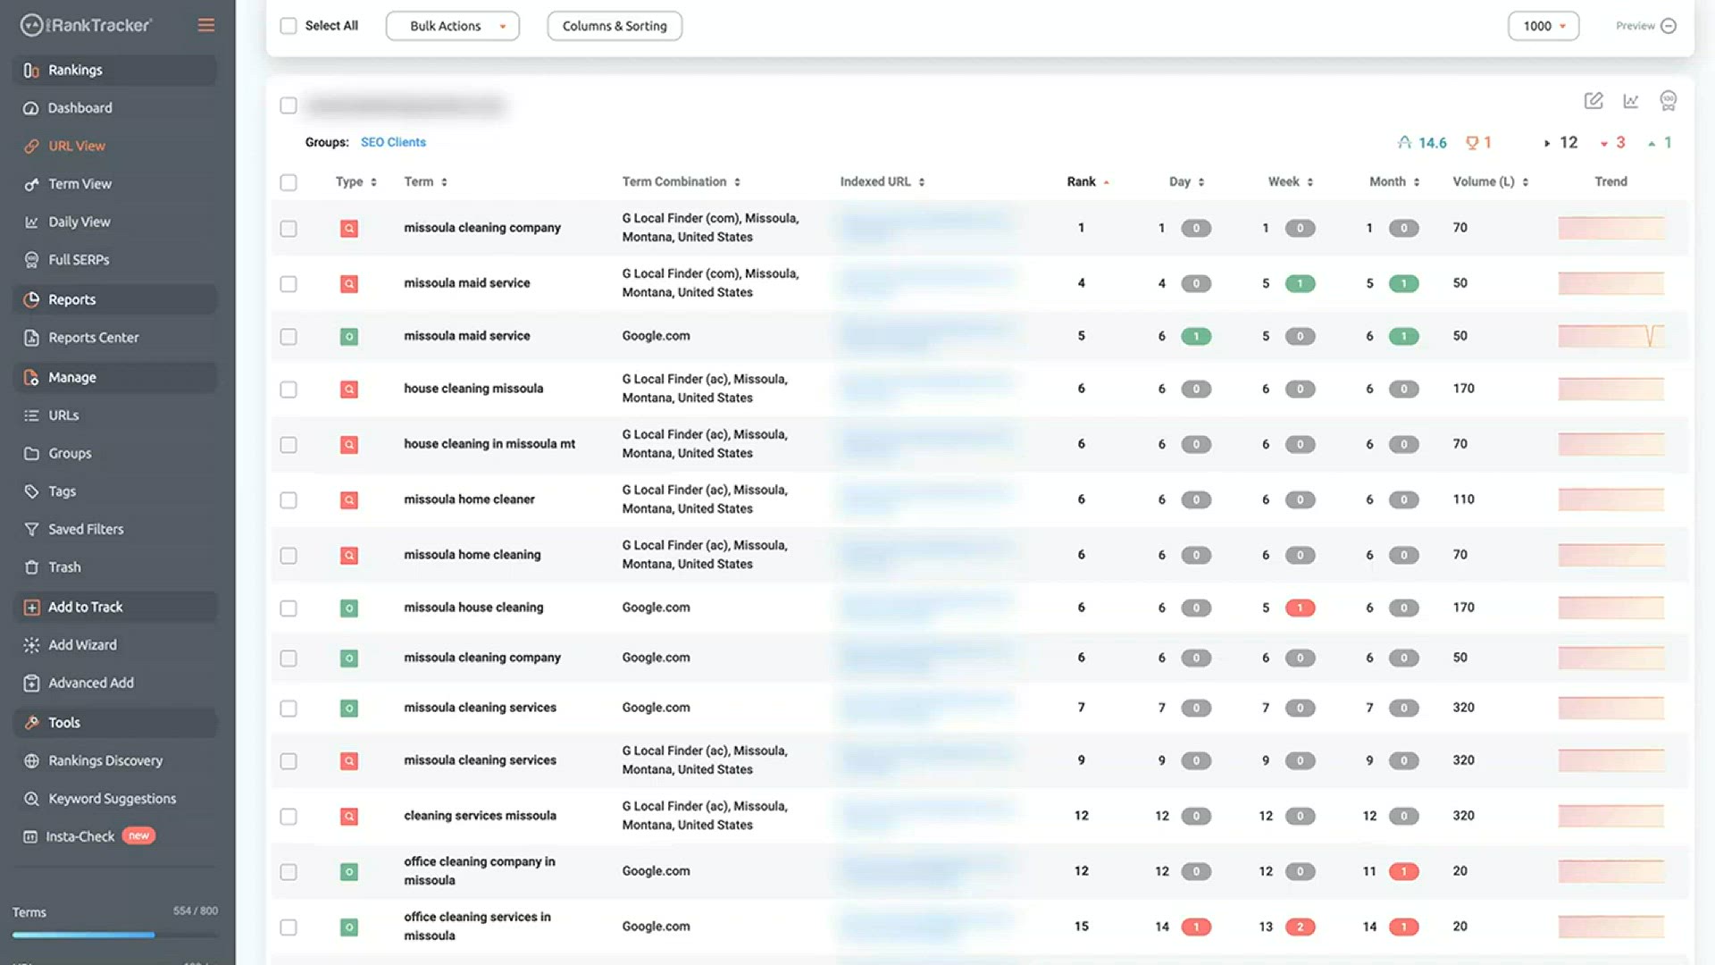
Task: Click the Trash bin icon
Action: click(x=31, y=567)
